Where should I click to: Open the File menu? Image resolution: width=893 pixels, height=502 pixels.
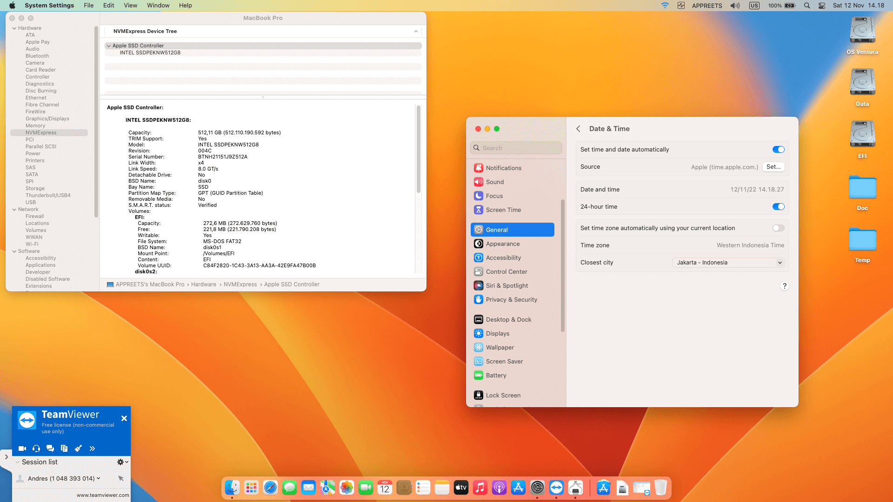pyautogui.click(x=88, y=6)
